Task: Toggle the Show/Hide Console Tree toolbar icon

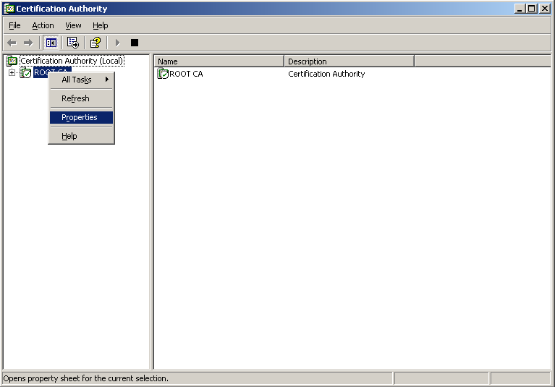Action: pyautogui.click(x=51, y=43)
